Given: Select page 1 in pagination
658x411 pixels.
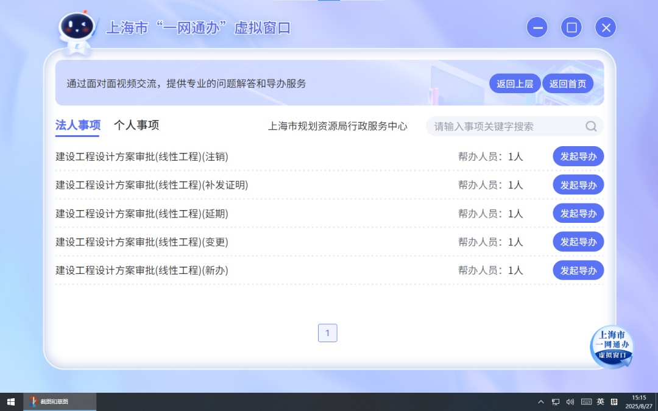Looking at the screenshot, I should click(x=327, y=333).
